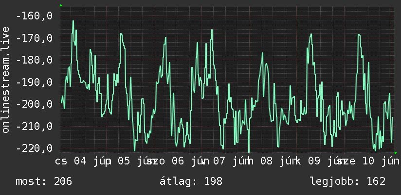
Task: Select the -190,0 axis value
Action: tap(34, 82)
